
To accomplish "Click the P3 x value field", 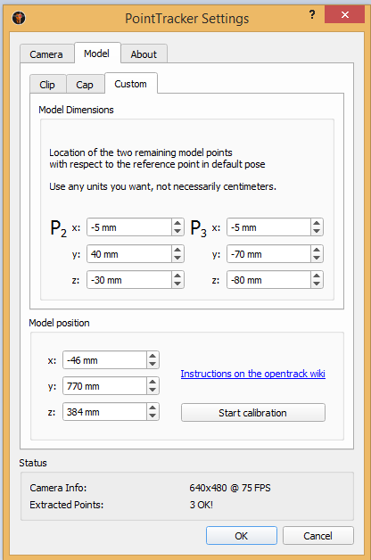I will point(268,227).
